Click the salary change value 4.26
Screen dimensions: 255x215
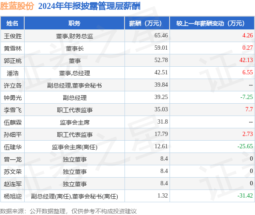tap(247, 35)
